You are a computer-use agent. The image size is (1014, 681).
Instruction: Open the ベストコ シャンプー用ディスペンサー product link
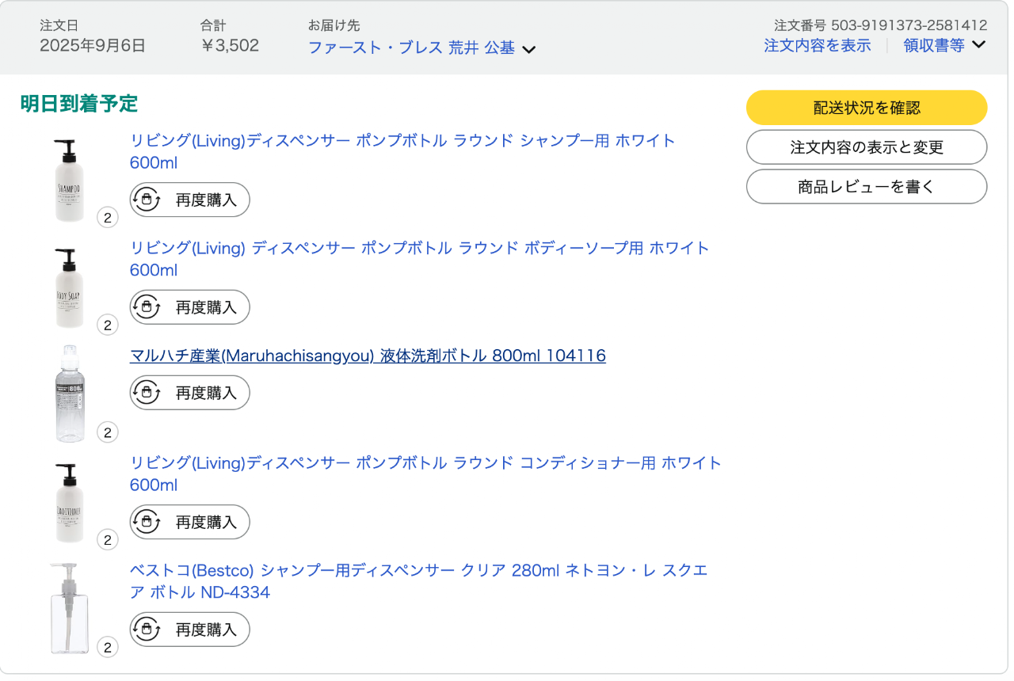[418, 571]
